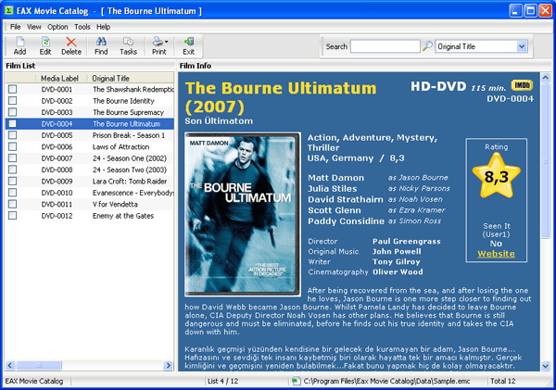Image resolution: width=556 pixels, height=390 pixels.
Task: Click film info scroll up arrow
Action: pyautogui.click(x=546, y=77)
